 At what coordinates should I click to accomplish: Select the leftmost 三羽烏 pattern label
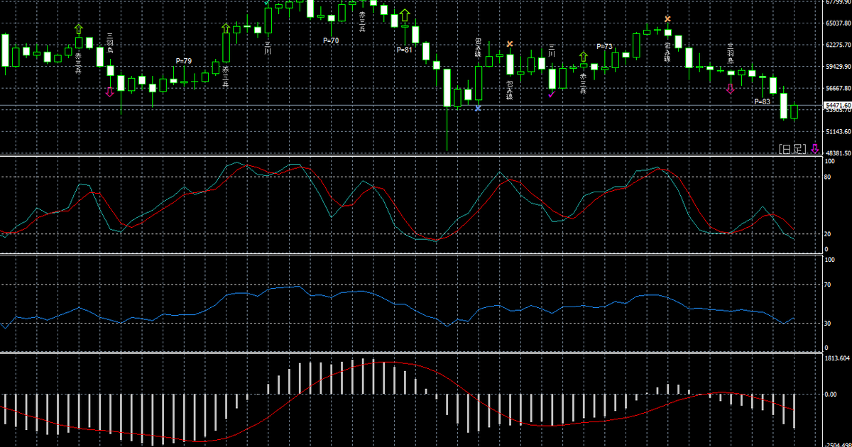click(x=110, y=44)
